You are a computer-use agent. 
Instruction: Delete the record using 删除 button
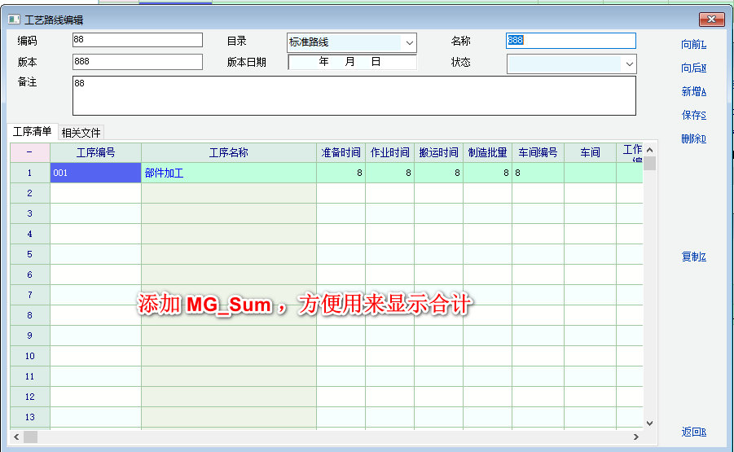[x=693, y=139]
